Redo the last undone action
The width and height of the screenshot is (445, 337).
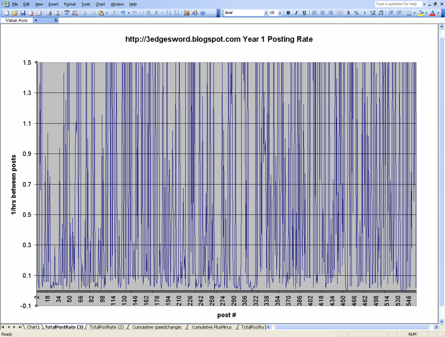pyautogui.click(x=135, y=13)
